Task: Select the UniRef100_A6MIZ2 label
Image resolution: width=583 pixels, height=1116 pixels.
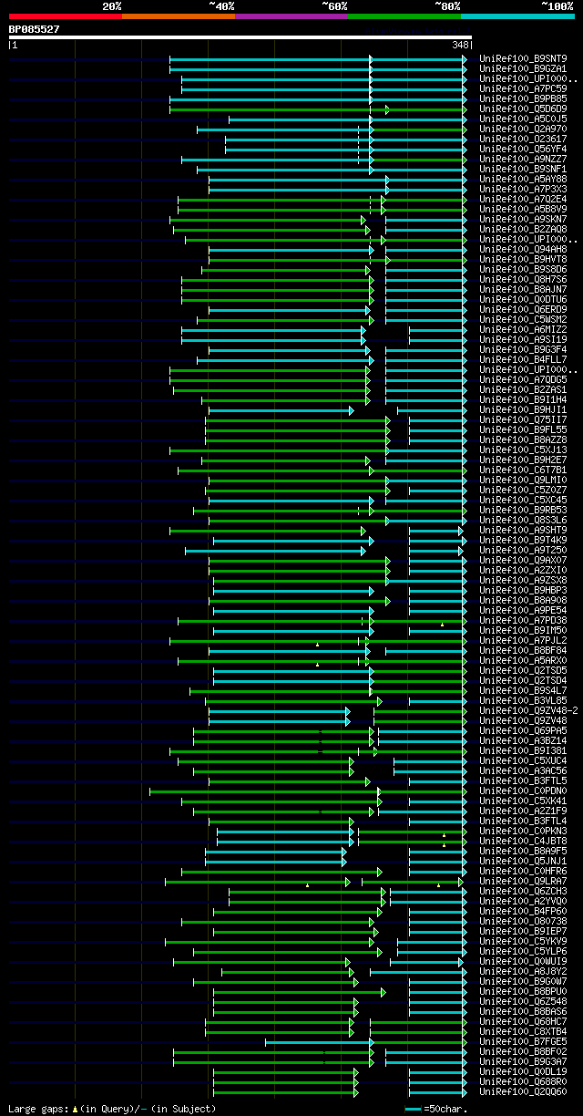Action: [x=523, y=329]
